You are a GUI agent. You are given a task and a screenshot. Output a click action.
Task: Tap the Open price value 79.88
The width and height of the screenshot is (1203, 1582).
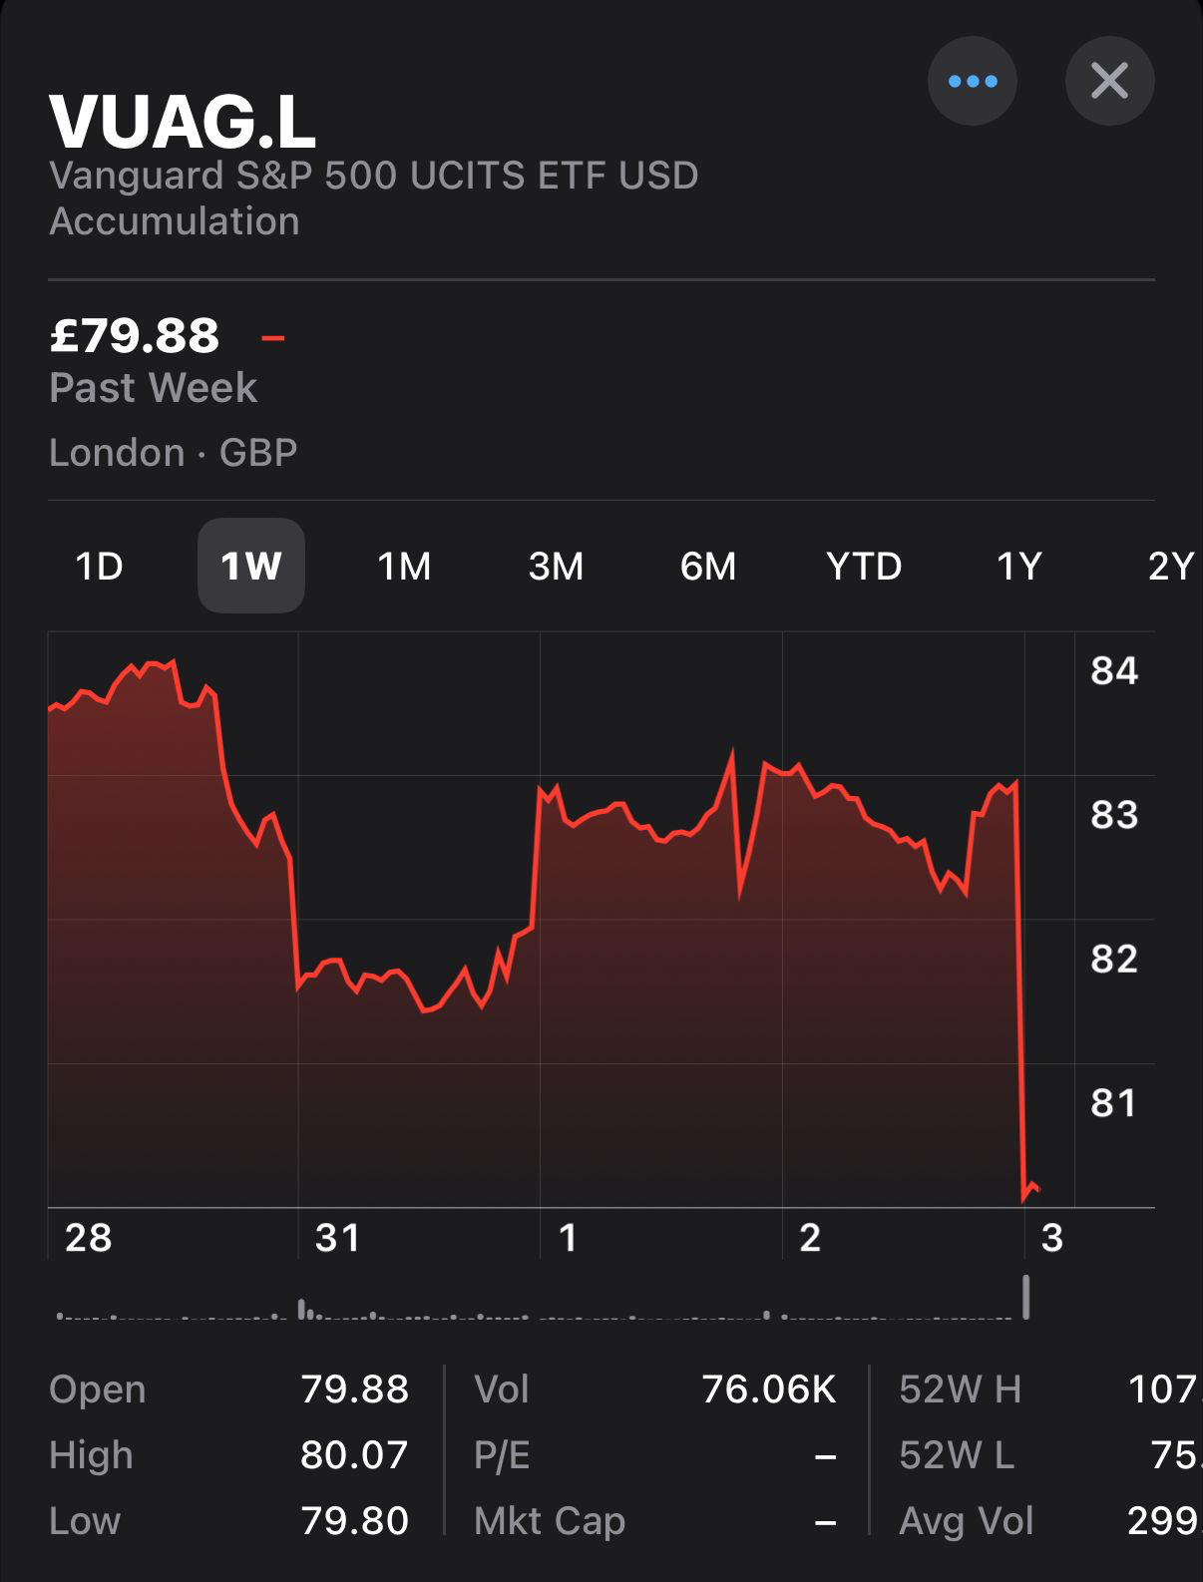(x=354, y=1389)
